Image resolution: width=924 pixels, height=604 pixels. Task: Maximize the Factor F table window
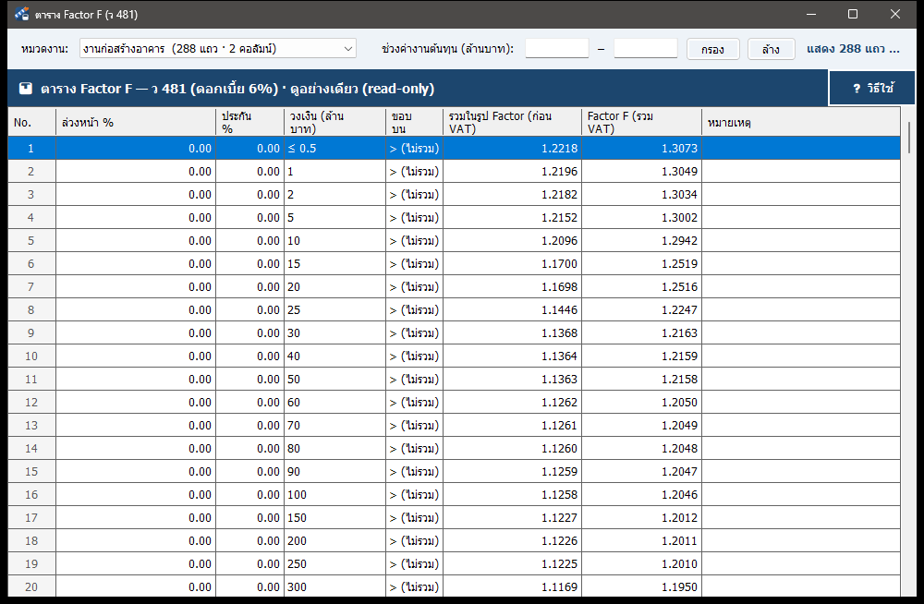(853, 14)
